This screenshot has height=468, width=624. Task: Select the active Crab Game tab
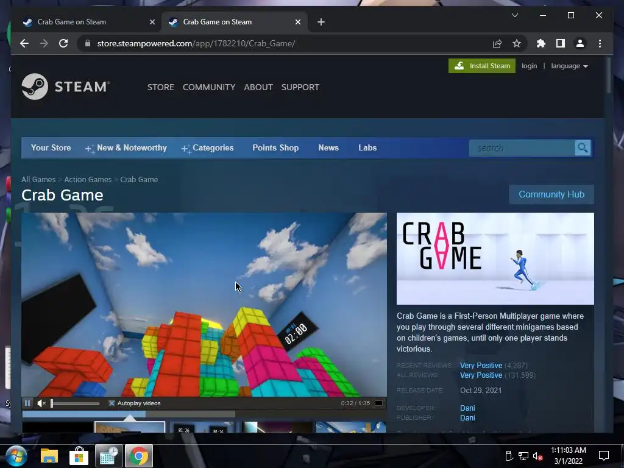(x=234, y=22)
